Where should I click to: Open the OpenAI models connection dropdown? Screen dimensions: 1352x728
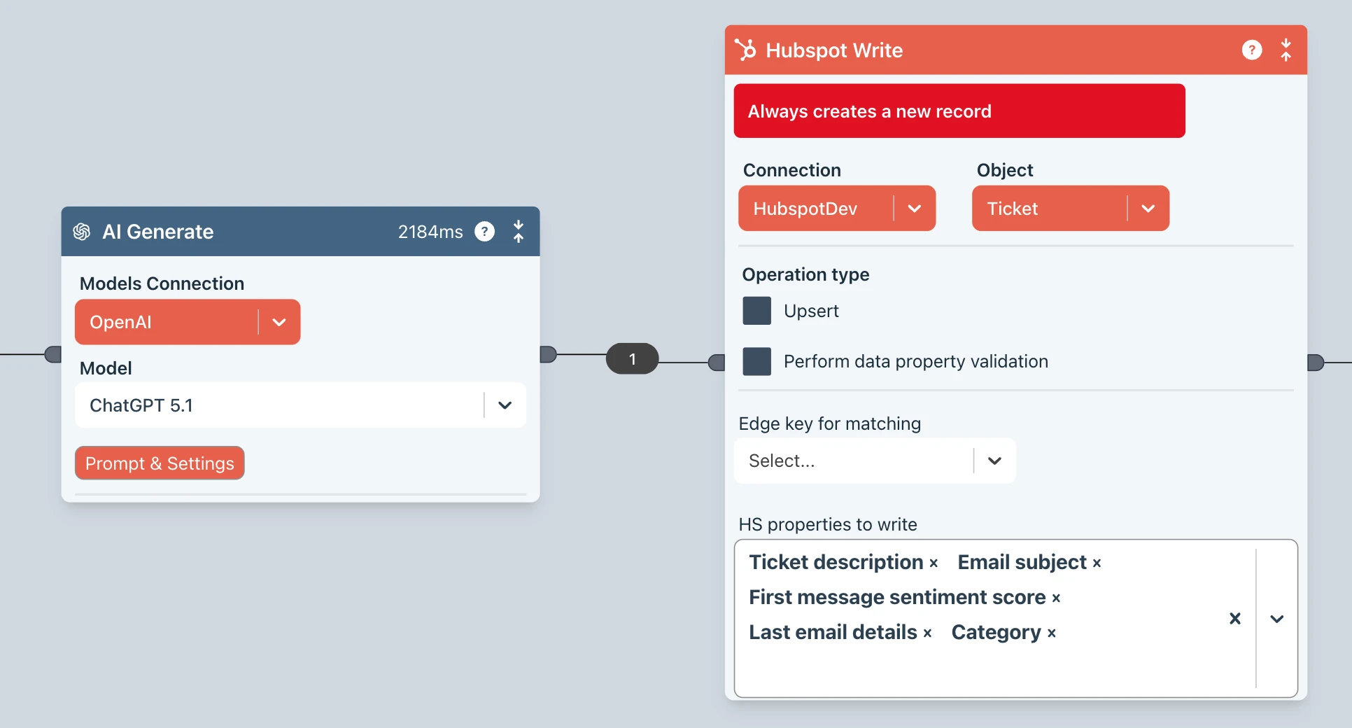coord(279,322)
